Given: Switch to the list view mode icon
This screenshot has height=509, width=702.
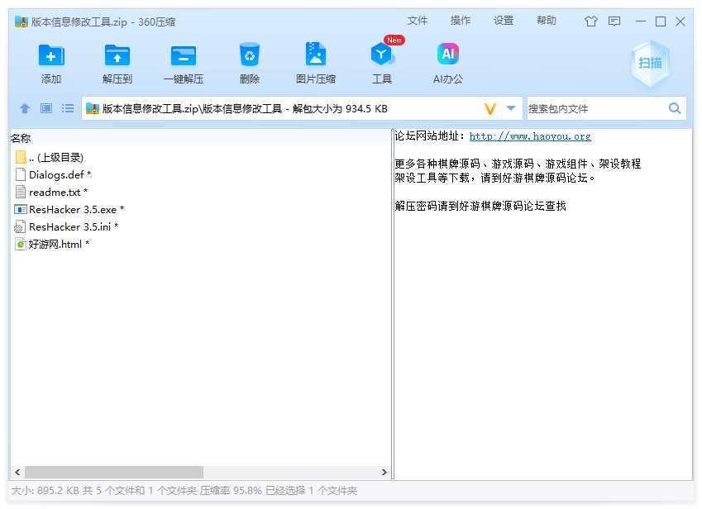Looking at the screenshot, I should pos(68,108).
